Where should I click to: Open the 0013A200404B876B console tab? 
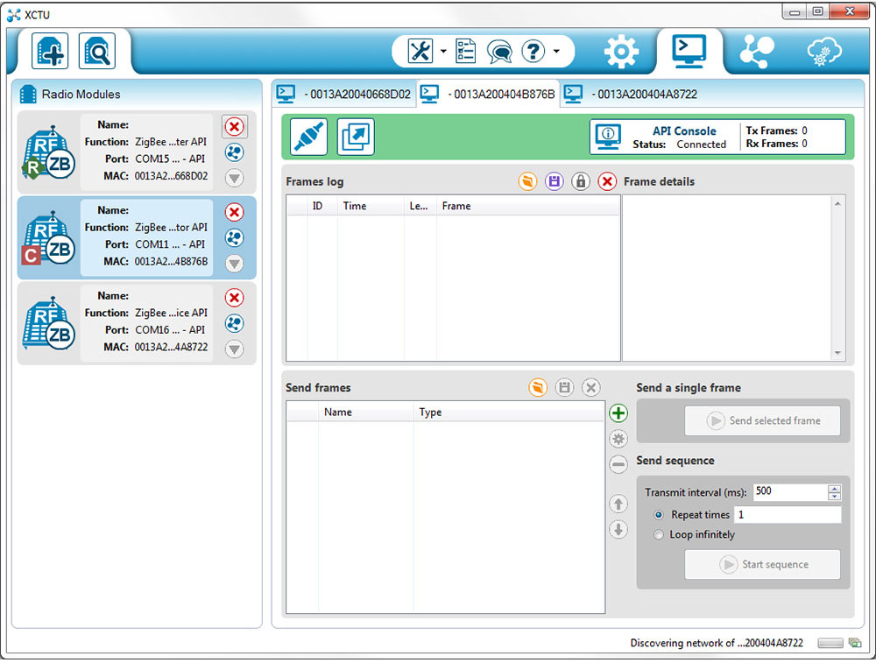click(x=488, y=94)
